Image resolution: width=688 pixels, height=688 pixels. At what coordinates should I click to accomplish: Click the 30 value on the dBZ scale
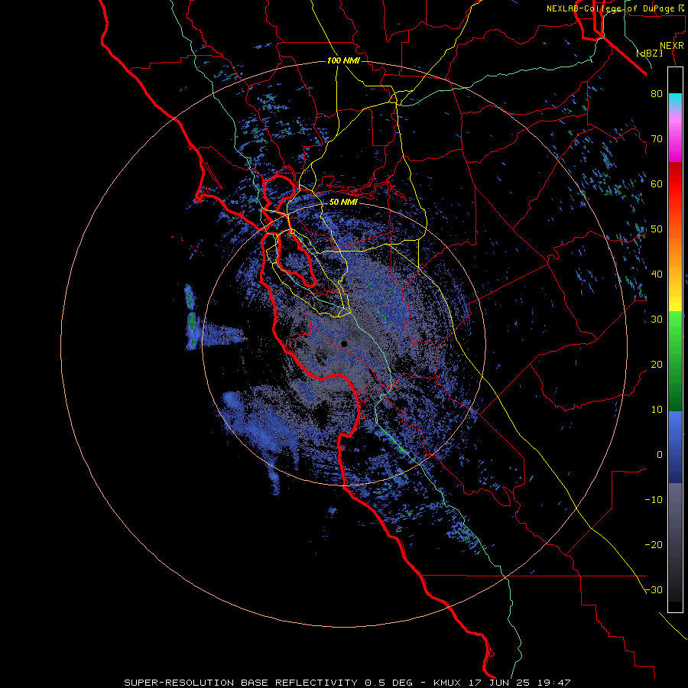click(x=657, y=319)
